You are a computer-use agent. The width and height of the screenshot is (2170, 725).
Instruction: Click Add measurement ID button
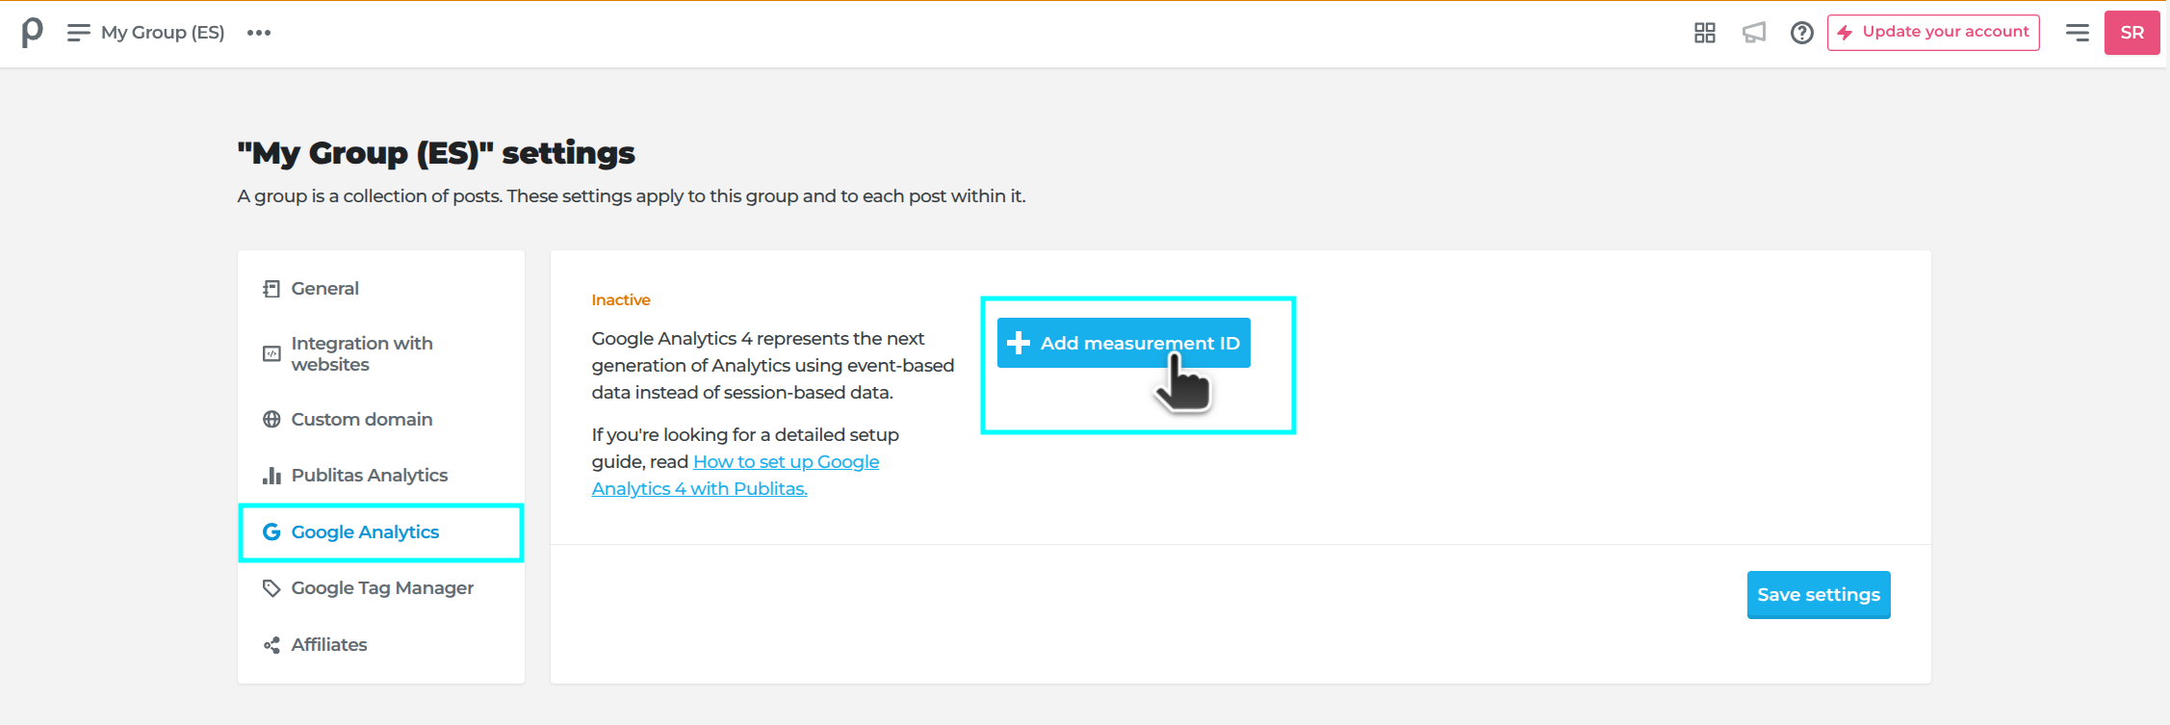(1124, 343)
